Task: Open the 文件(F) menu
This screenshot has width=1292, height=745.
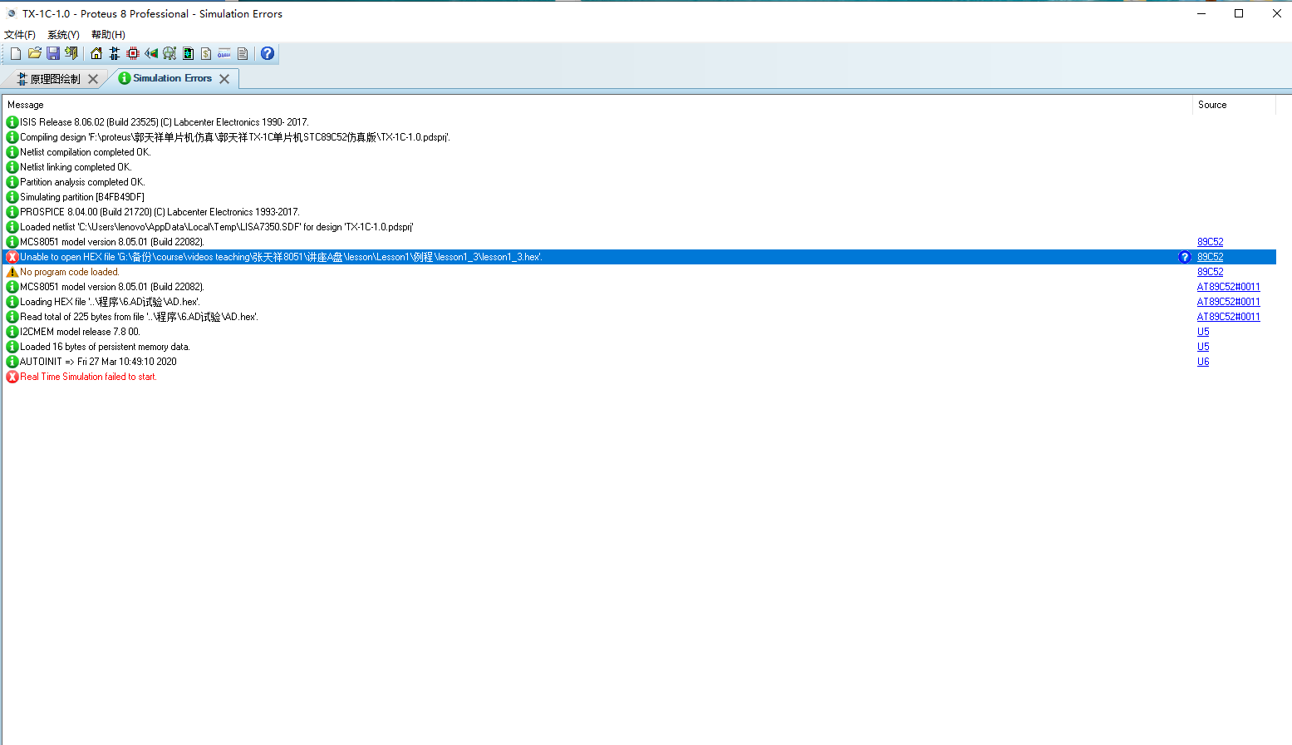Action: click(x=20, y=35)
